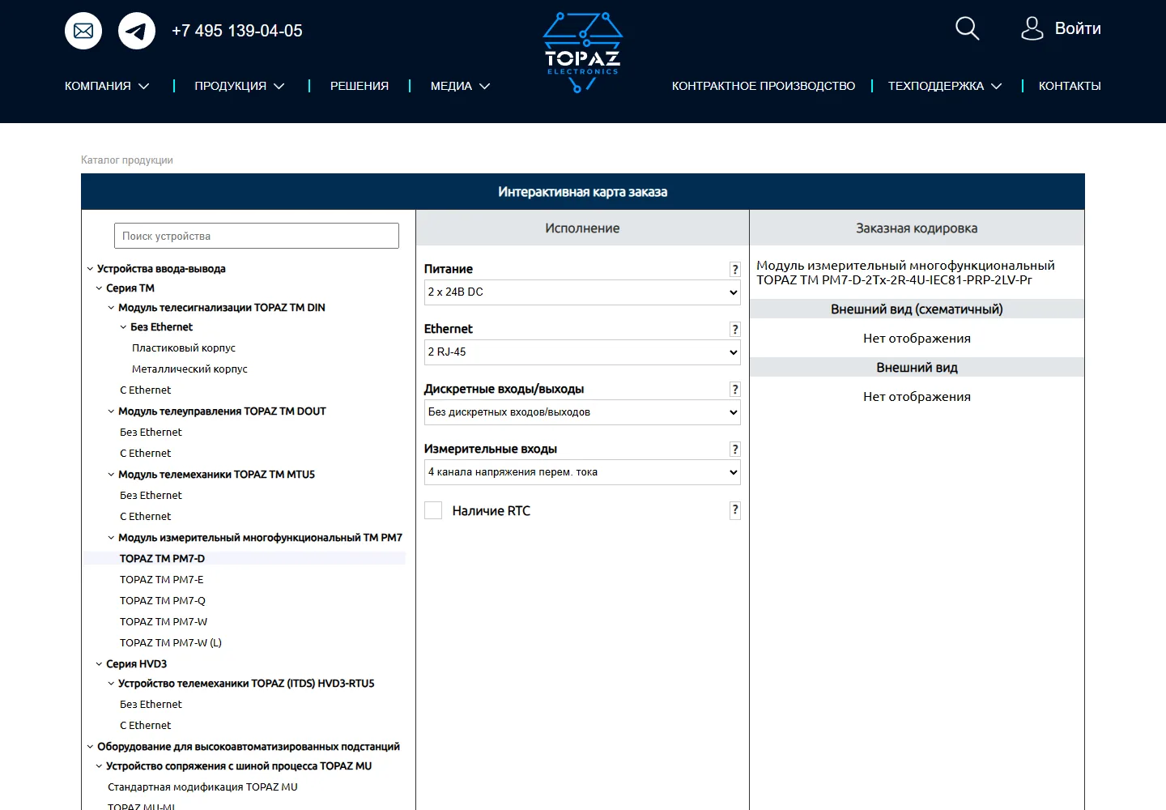Viewport: 1166px width, 810px height.
Task: Select С Ethernet under TM DIN module
Action: [146, 390]
